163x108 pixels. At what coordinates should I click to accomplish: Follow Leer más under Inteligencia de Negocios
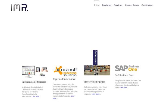[x=36, y=97]
